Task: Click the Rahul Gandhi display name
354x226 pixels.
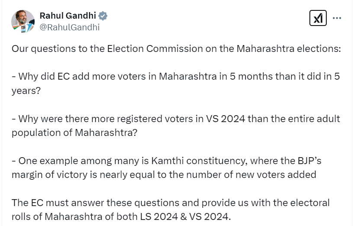Action: [x=68, y=16]
